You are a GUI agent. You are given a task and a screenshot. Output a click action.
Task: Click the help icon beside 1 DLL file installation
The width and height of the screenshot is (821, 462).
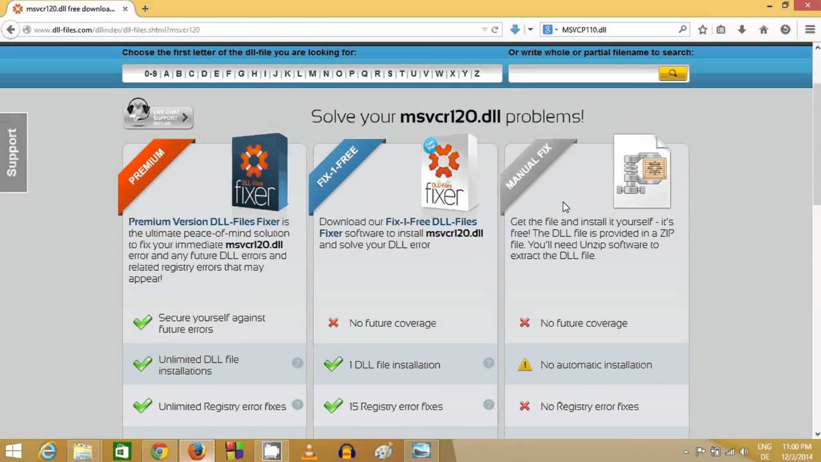point(489,363)
